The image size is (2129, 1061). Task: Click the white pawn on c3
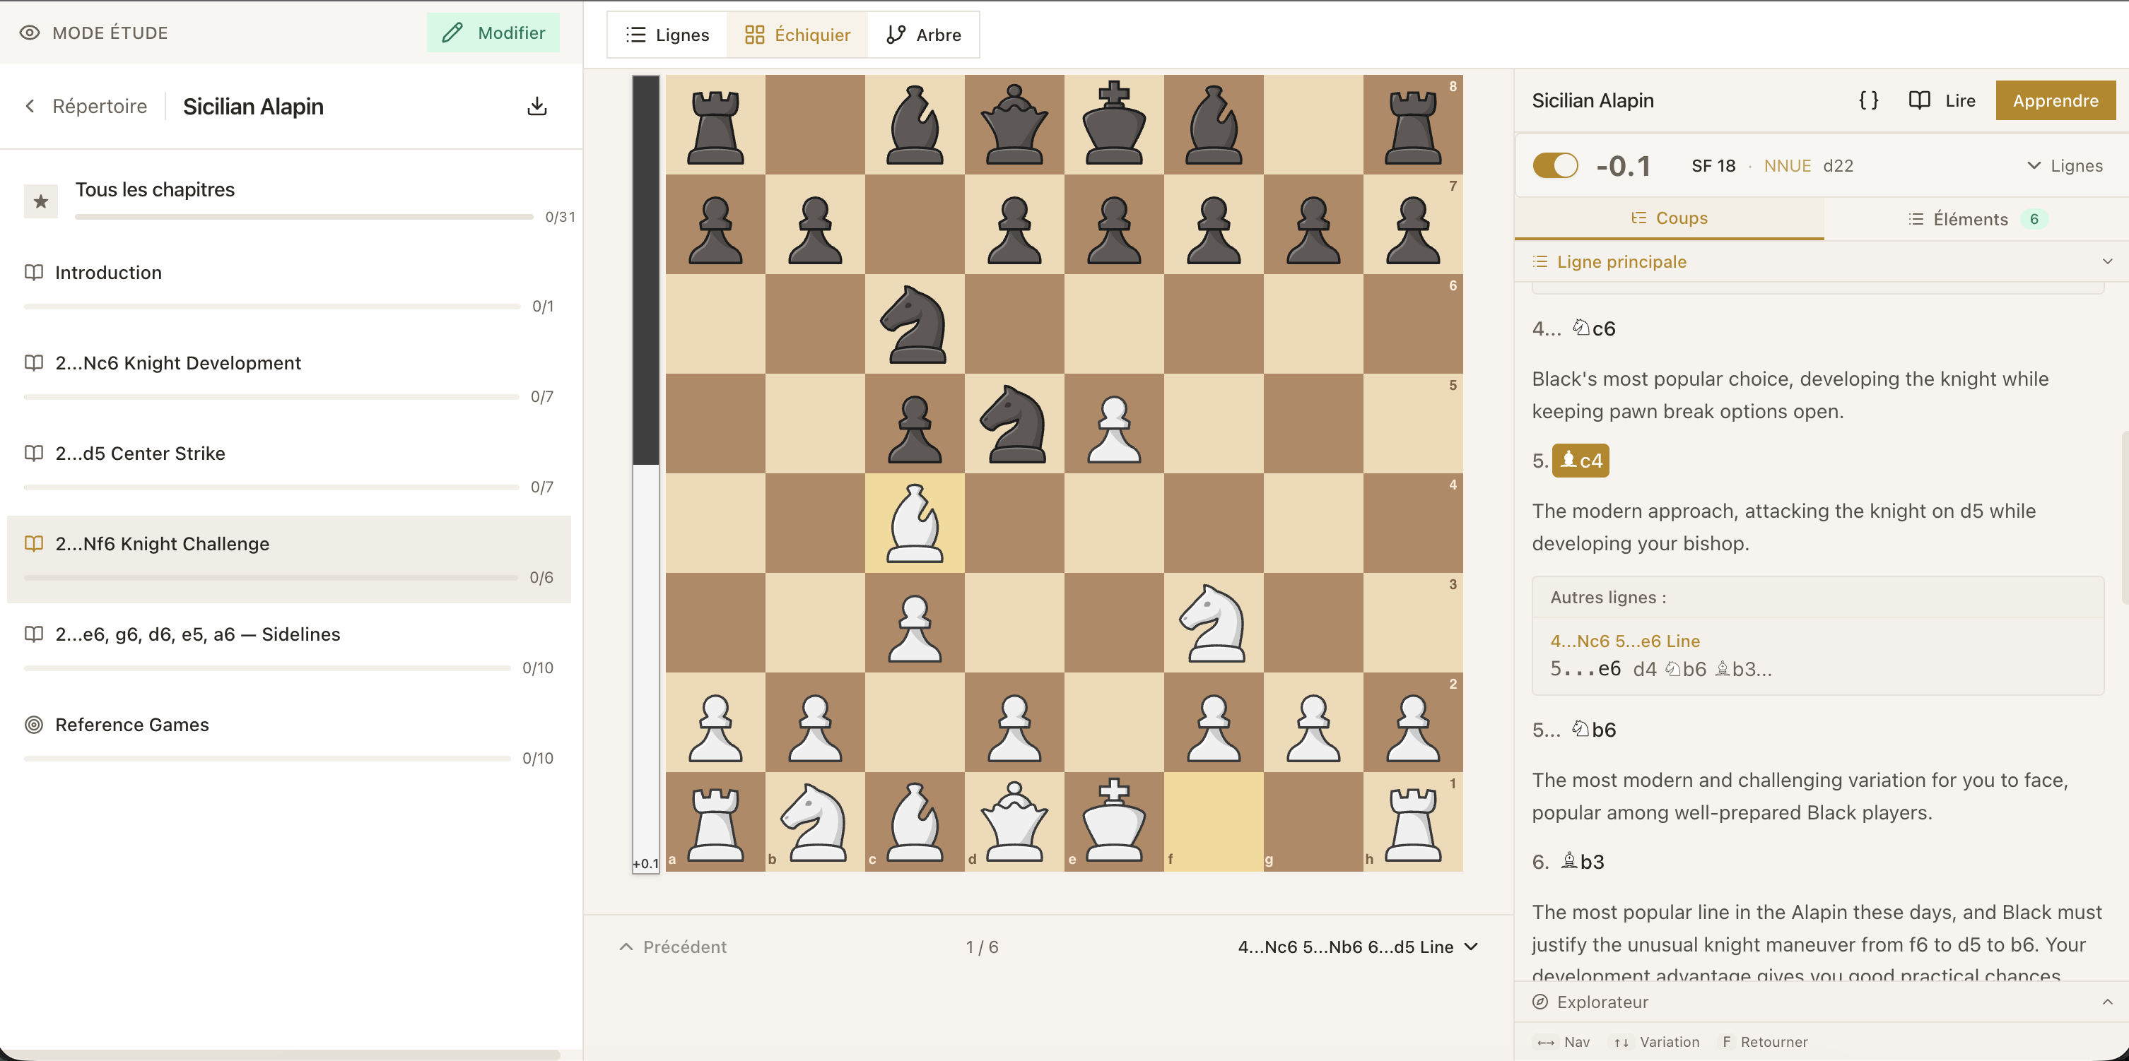point(914,627)
